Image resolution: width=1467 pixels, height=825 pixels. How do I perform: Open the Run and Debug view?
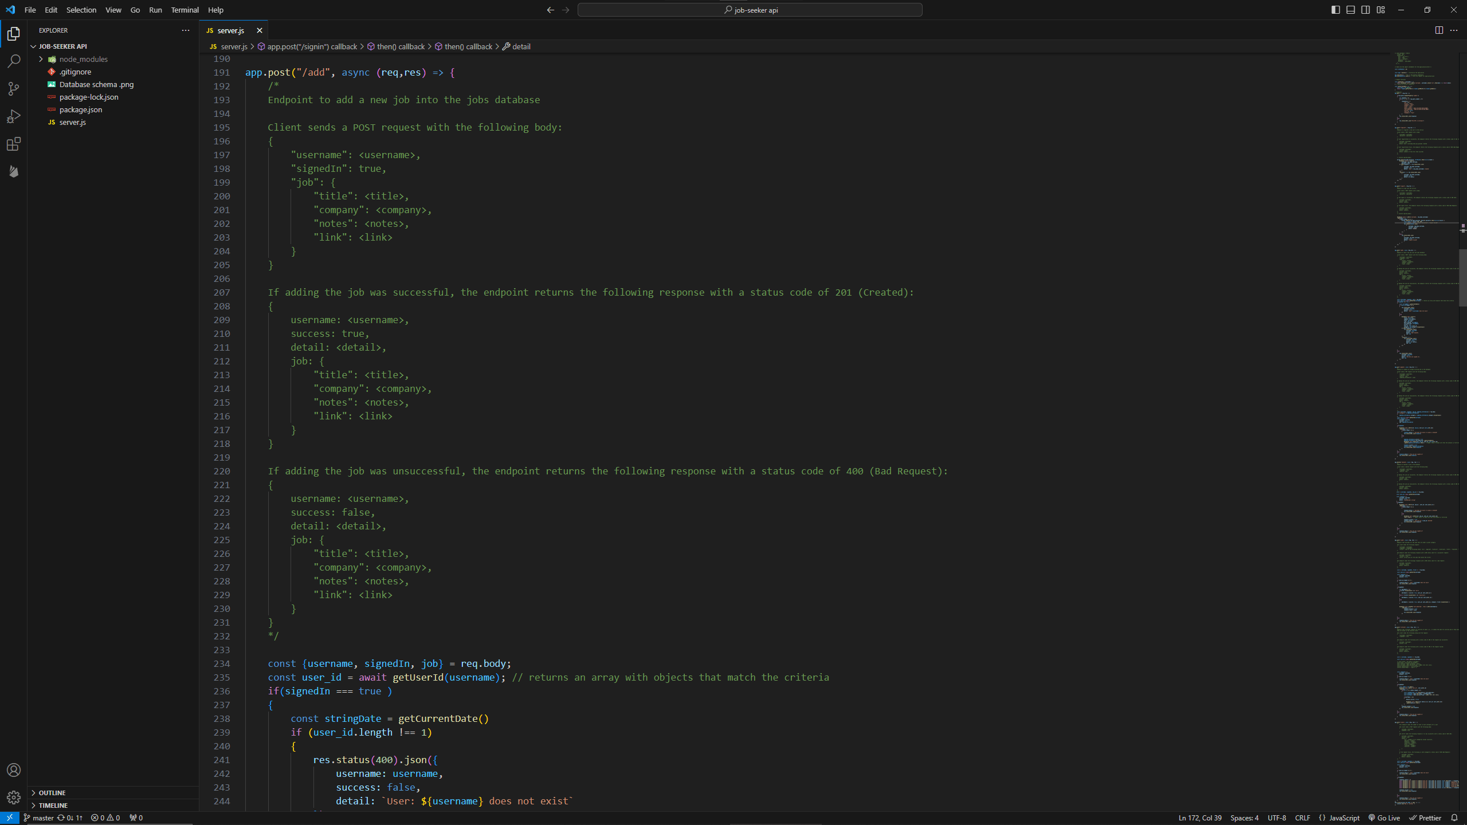point(14,116)
